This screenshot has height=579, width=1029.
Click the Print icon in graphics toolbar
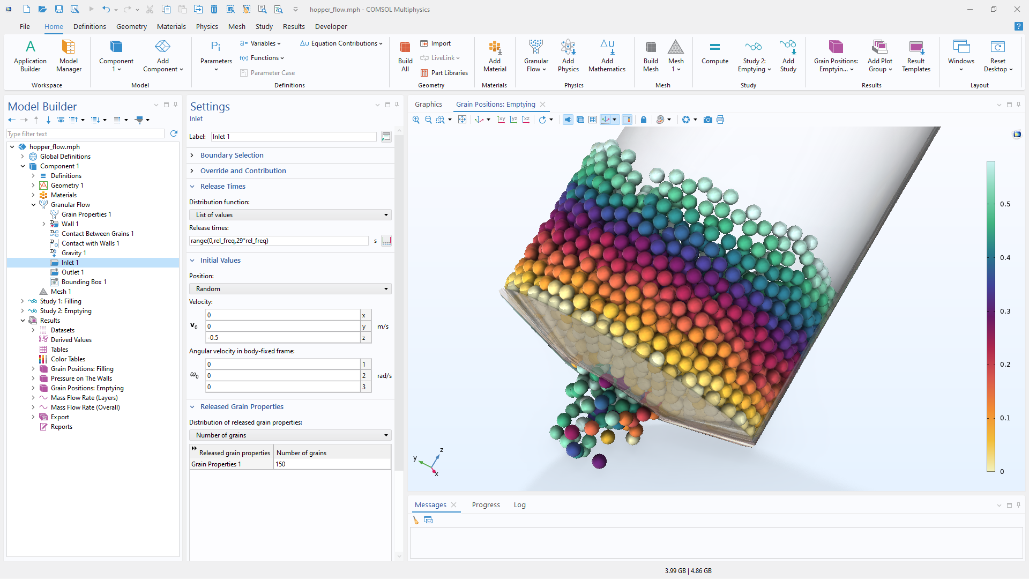point(720,120)
